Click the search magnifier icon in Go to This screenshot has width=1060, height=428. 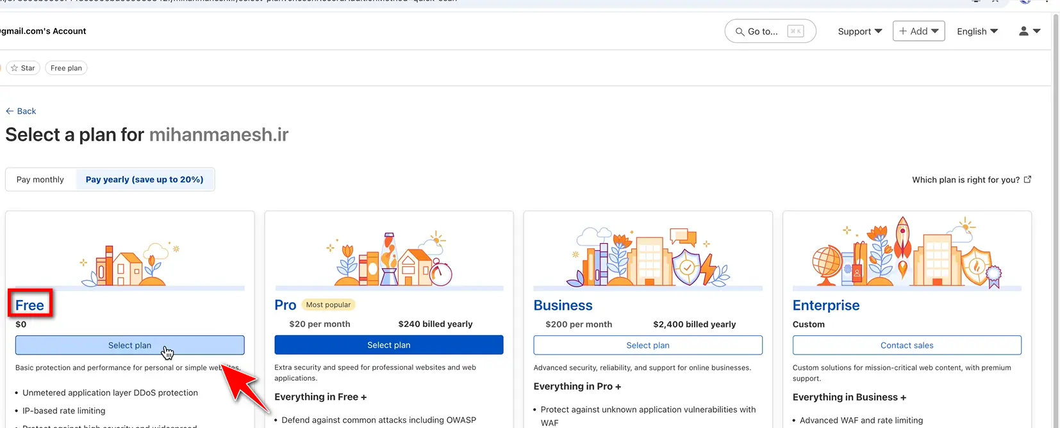click(x=740, y=31)
